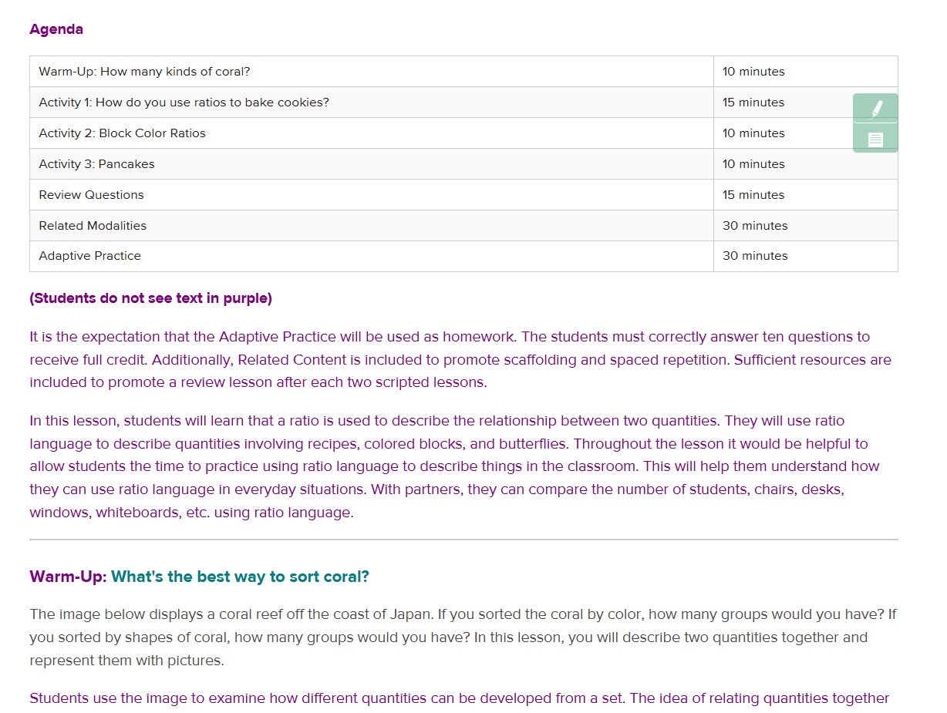The width and height of the screenshot is (947, 713).
Task: Select the 'Review Questions' agenda row
Action: tap(463, 195)
